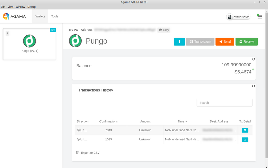Viewport: 268px width, 168px height.
Task: Sort by the Confirmations column header
Action: click(109, 121)
